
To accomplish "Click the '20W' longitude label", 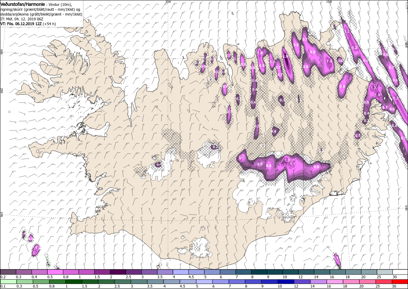I will pyautogui.click(x=168, y=2).
